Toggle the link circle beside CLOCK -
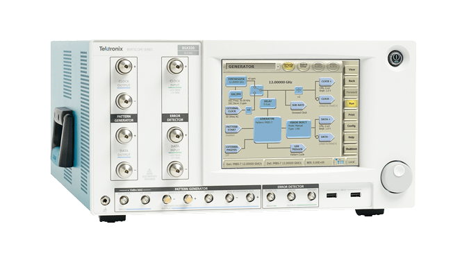The height and width of the screenshot is (258, 469). click(x=317, y=99)
